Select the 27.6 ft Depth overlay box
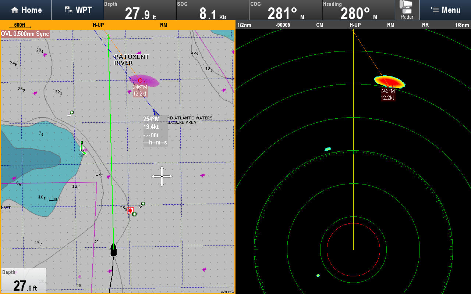The image size is (471, 294). coord(23,280)
